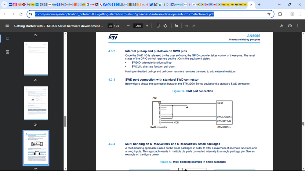Go back to the previous page
The height and width of the screenshot is (171, 305).
(5, 14)
